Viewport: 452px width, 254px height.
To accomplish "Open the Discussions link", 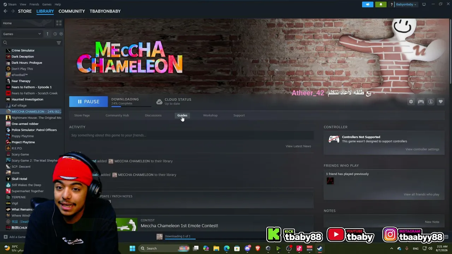I will pos(153,115).
